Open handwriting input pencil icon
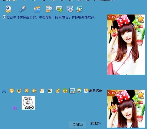The width and height of the screenshot is (147, 129). point(42,91)
